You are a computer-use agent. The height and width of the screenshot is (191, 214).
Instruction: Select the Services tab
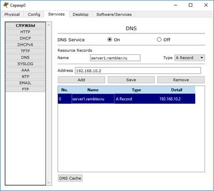[56, 14]
